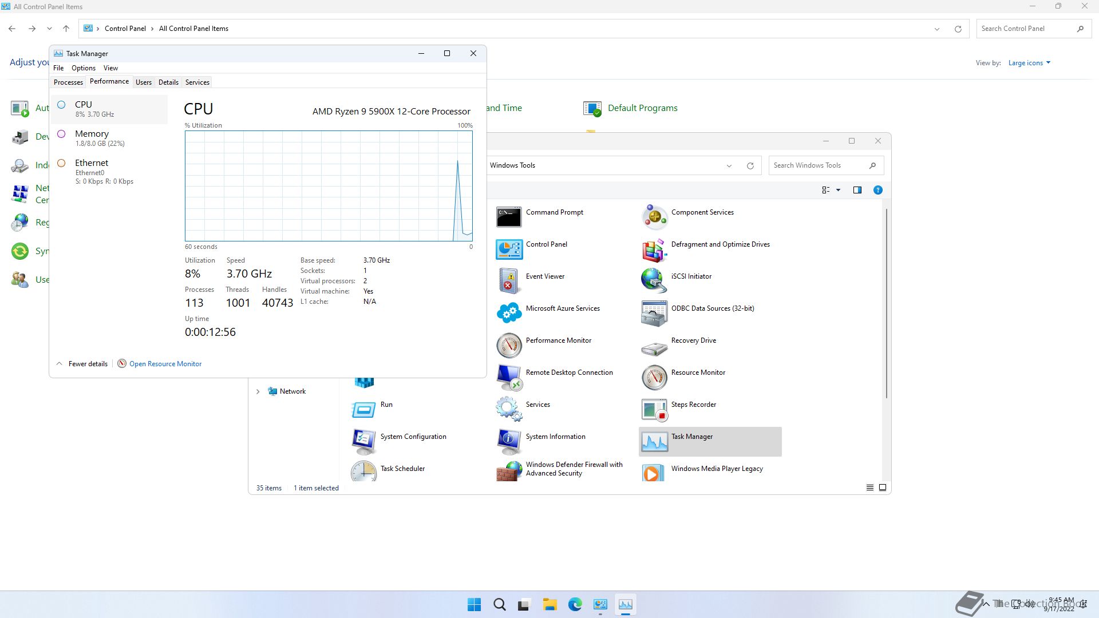Click Open Resource Monitor link
This screenshot has width=1099, height=618.
tap(165, 364)
